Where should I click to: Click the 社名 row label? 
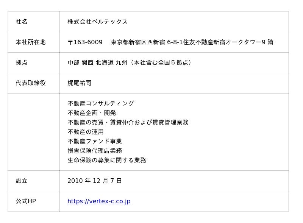point(22,22)
